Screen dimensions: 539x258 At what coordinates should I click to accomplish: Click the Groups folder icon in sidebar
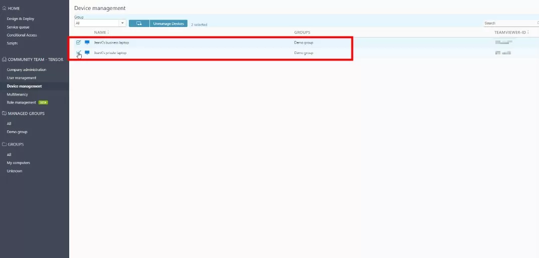4,144
